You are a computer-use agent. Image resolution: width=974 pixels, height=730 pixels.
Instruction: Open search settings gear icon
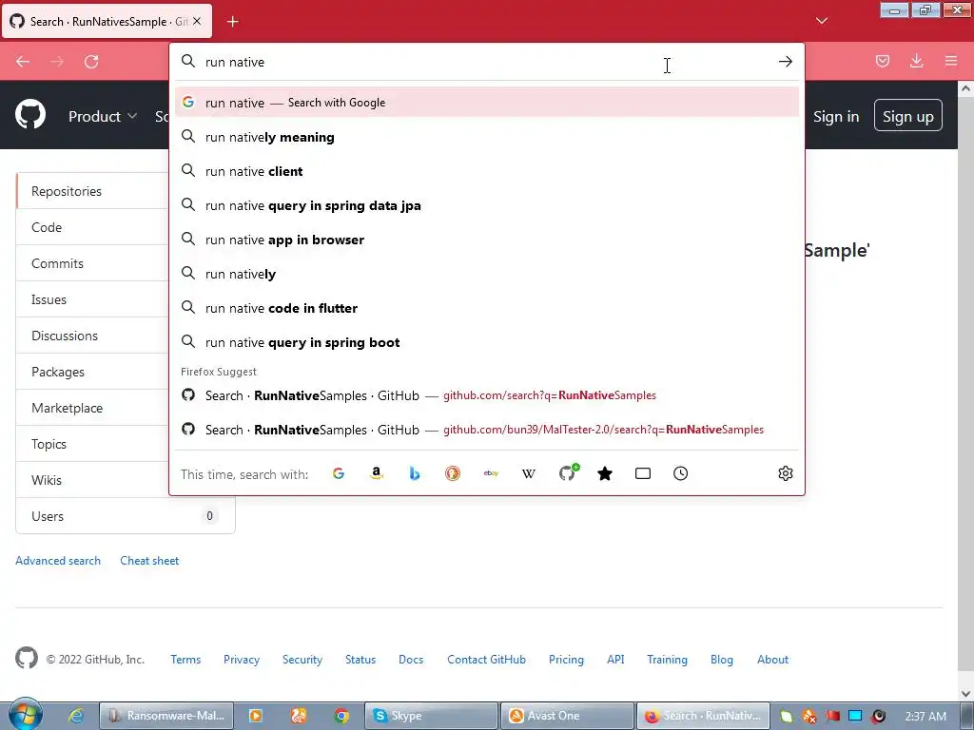pyautogui.click(x=785, y=473)
